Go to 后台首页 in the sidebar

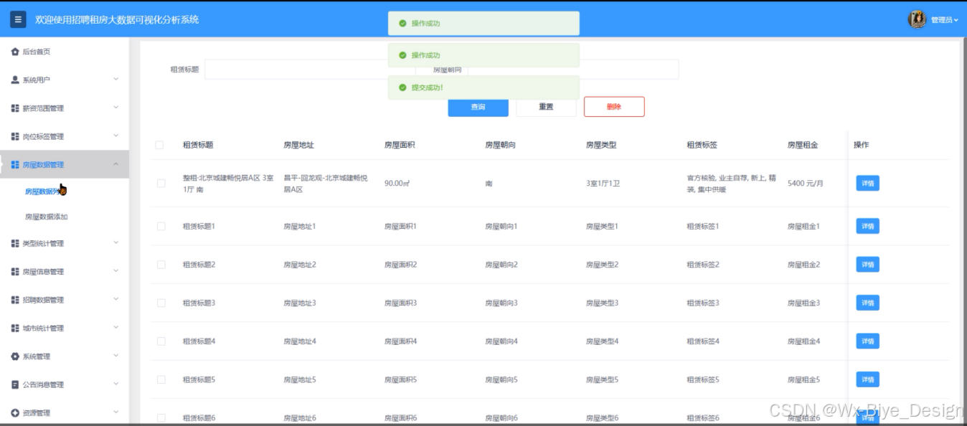coord(36,52)
